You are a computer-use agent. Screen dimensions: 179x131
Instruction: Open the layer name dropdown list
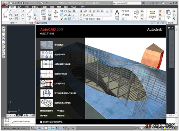(110, 15)
